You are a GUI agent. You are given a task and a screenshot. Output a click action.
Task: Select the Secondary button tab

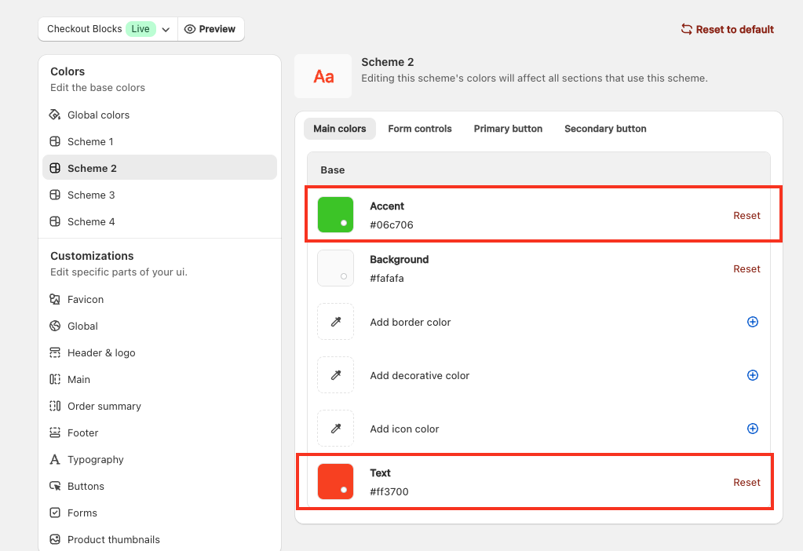(605, 129)
